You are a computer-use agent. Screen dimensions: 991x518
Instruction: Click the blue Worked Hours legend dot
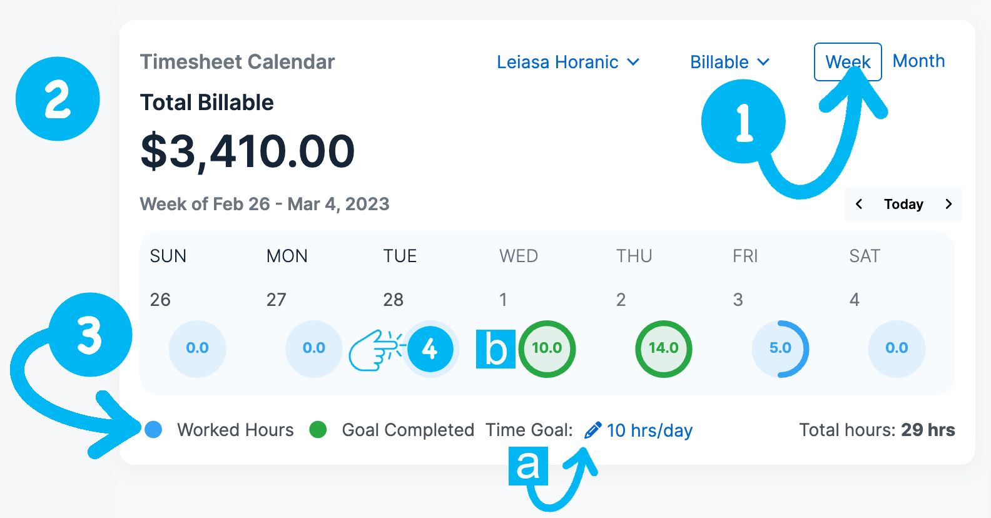[x=153, y=430]
